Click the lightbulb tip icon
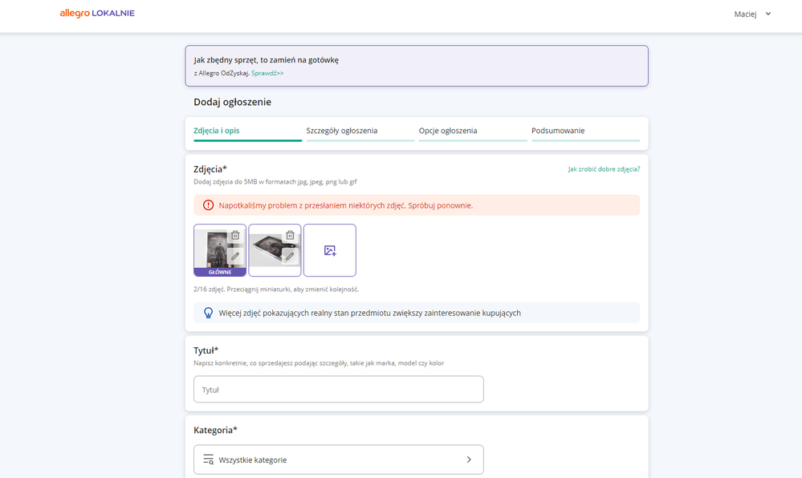Viewport: 802px width, 478px height. click(208, 313)
